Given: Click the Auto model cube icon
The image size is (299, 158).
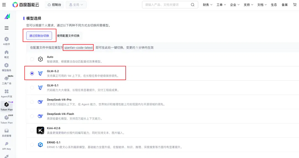Looking at the screenshot, I should click(x=40, y=59).
